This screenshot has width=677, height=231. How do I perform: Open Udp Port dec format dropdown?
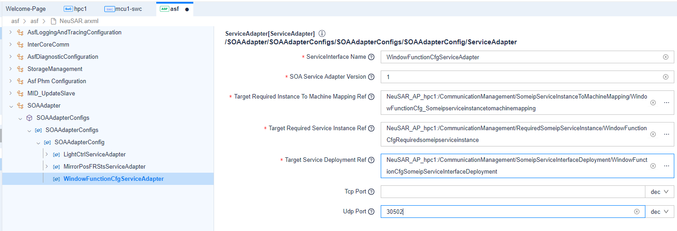[x=659, y=212]
